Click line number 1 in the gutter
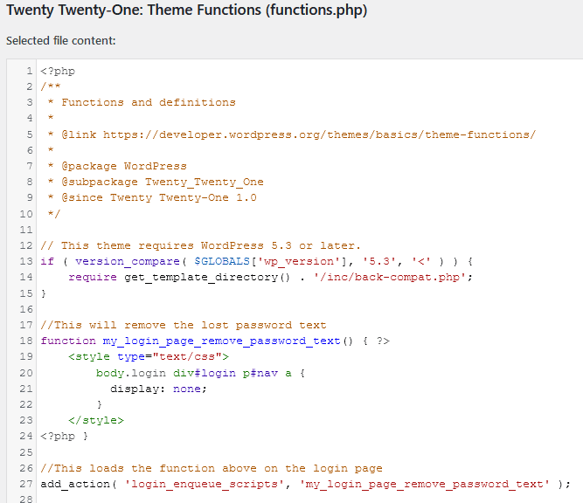This screenshot has width=583, height=503. click(29, 71)
